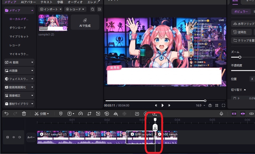The image size is (255, 154).
Task: Collapse the 切り取り section arrow
Action: (x=245, y=90)
